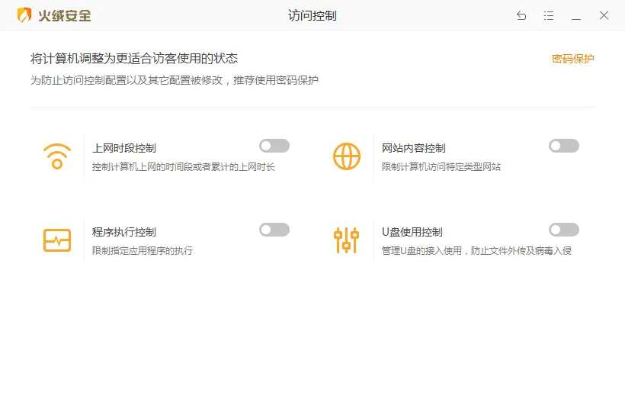Image resolution: width=625 pixels, height=412 pixels.
Task: Click the Wi-Fi icon for 上网时段控制
Action: pyautogui.click(x=57, y=156)
